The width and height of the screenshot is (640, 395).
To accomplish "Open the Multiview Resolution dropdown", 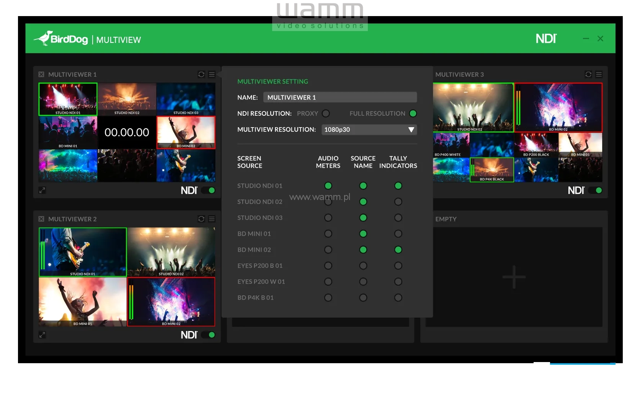I will [369, 129].
